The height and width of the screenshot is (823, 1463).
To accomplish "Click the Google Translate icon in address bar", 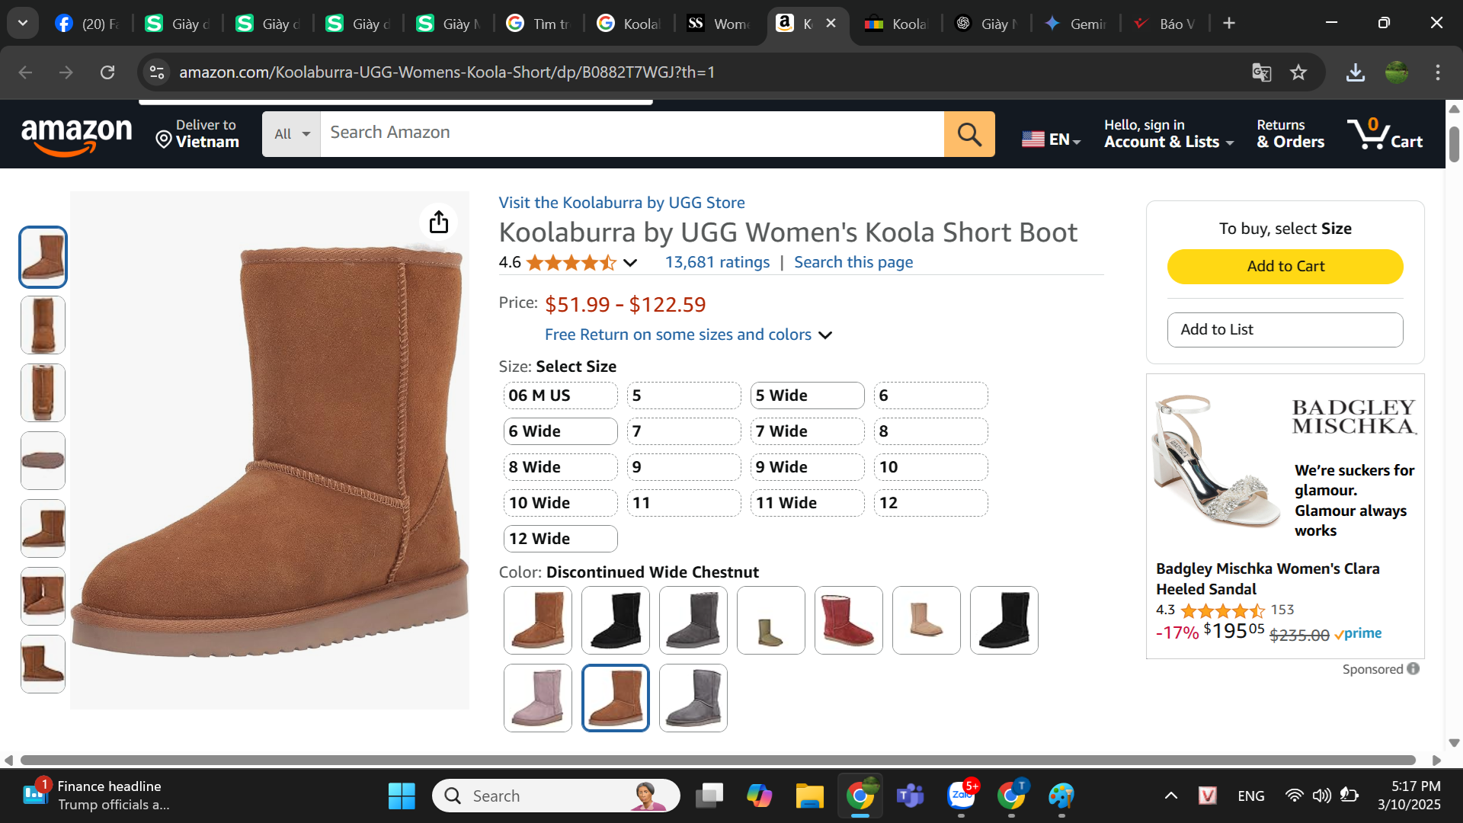I will click(1261, 72).
